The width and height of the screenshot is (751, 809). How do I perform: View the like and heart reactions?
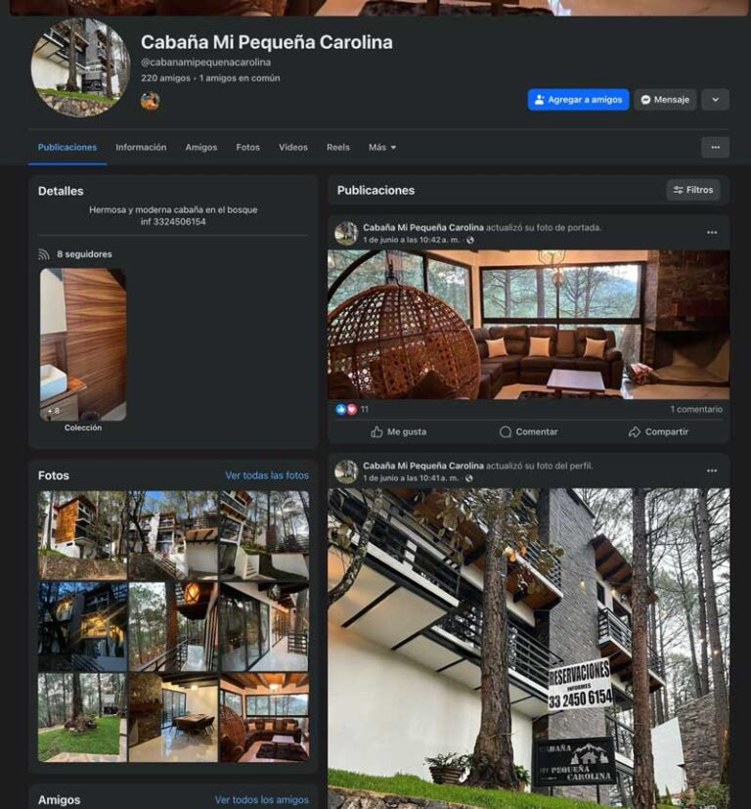tap(346, 410)
